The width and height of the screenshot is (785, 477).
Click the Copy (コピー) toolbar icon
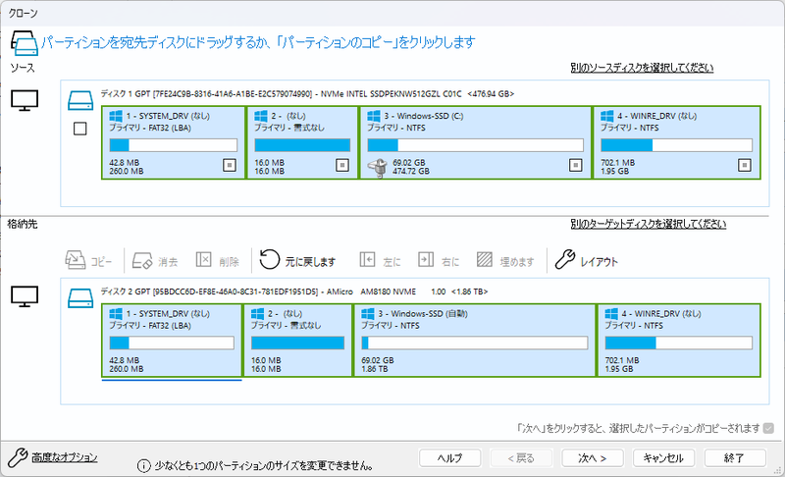point(76,260)
